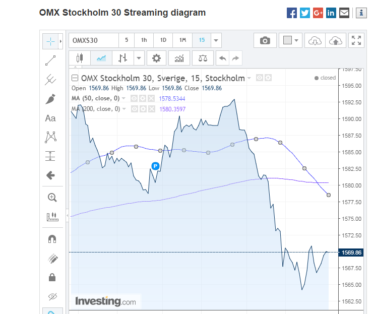Select the Aa text tool
Image resolution: width=373 pixels, height=314 pixels.
pyautogui.click(x=50, y=118)
